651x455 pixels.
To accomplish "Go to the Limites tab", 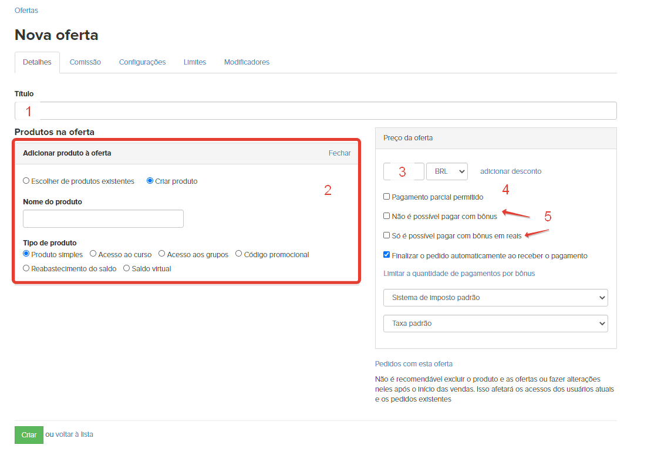I will (x=195, y=62).
